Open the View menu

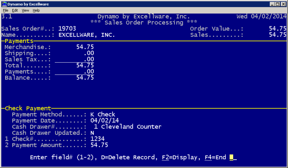[x=25, y=10]
